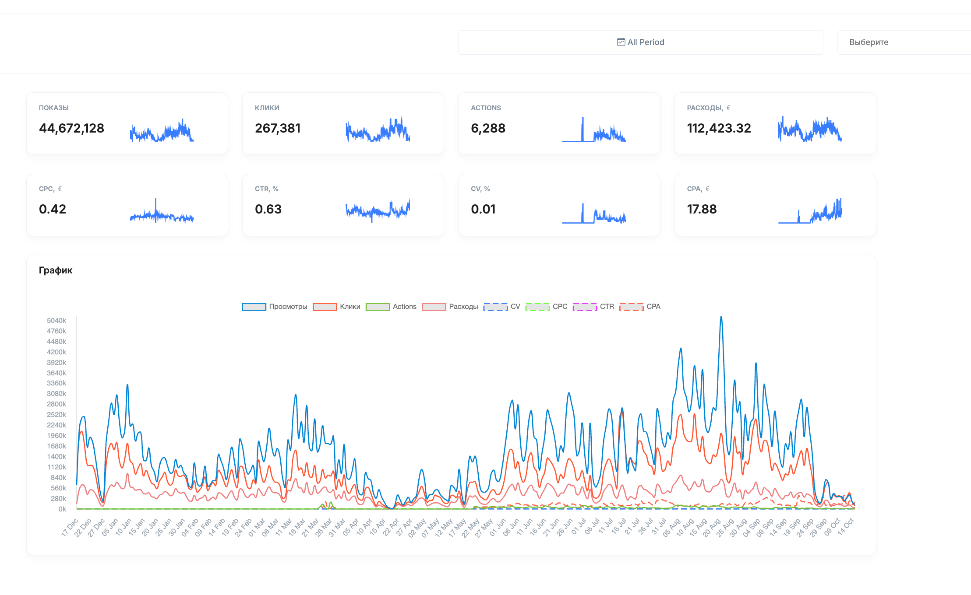Open the Выберите dropdown selector
The image size is (971, 595).
coord(904,42)
